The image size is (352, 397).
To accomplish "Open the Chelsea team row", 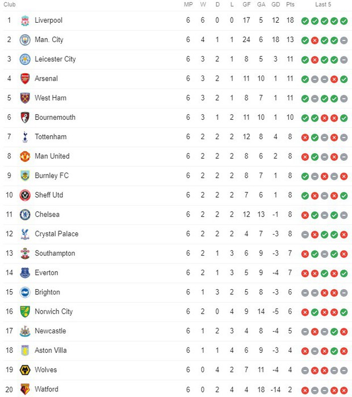I will [x=177, y=215].
